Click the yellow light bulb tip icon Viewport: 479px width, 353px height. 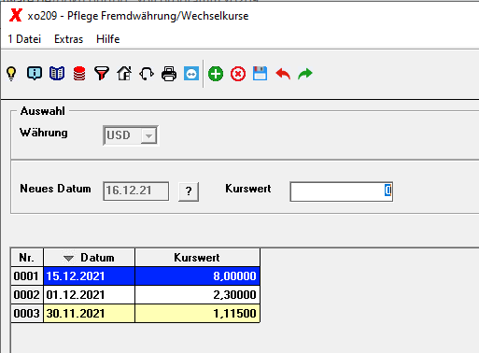tap(11, 74)
